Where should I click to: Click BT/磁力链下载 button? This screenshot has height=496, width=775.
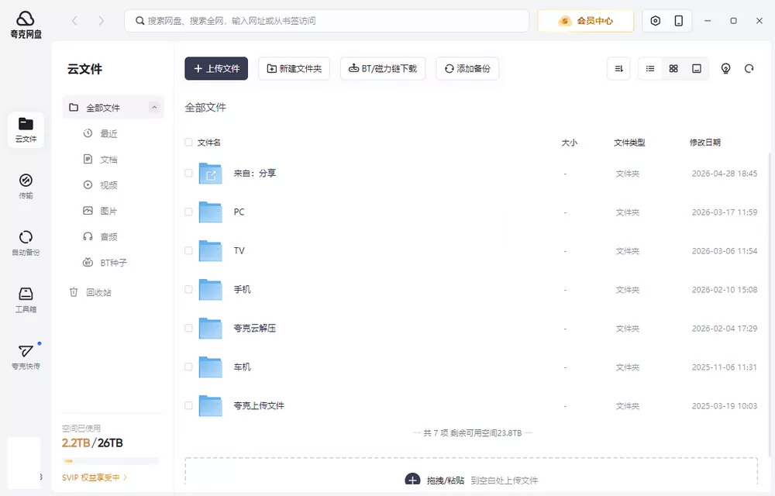pos(383,69)
